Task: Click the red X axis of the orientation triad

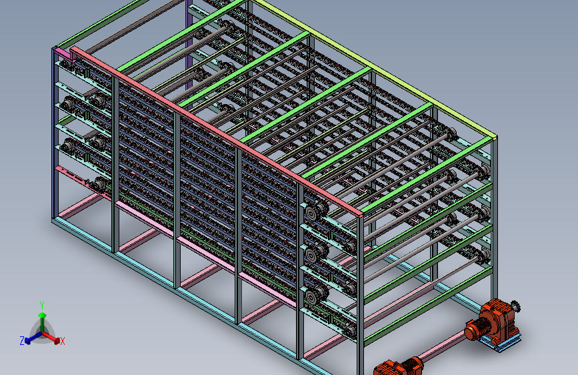Action: (x=51, y=337)
